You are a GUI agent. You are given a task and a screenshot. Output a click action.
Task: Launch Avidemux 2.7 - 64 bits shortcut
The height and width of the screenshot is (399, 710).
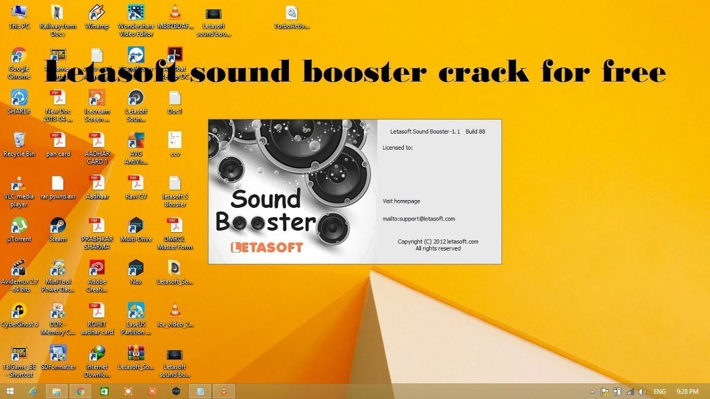click(19, 277)
